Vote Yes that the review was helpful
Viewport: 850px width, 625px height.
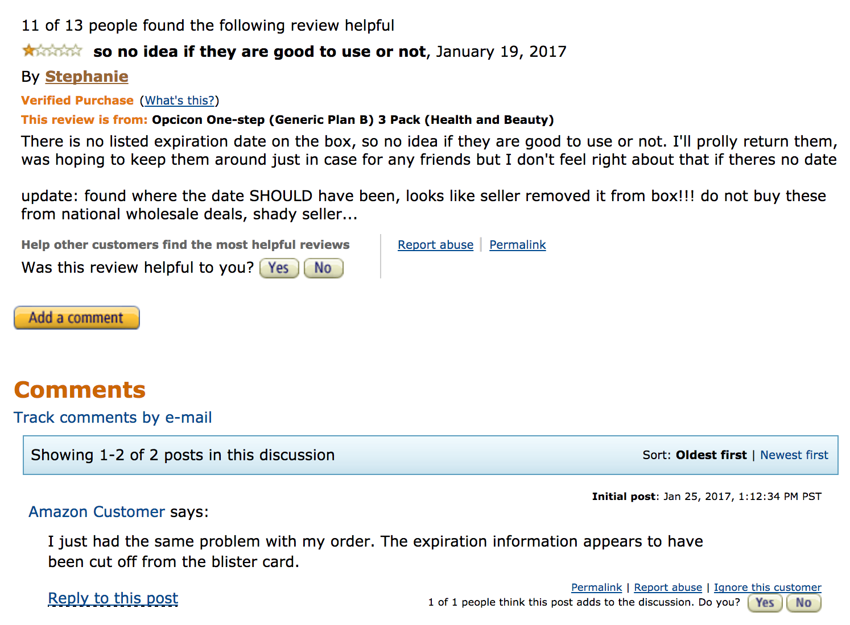(x=279, y=268)
